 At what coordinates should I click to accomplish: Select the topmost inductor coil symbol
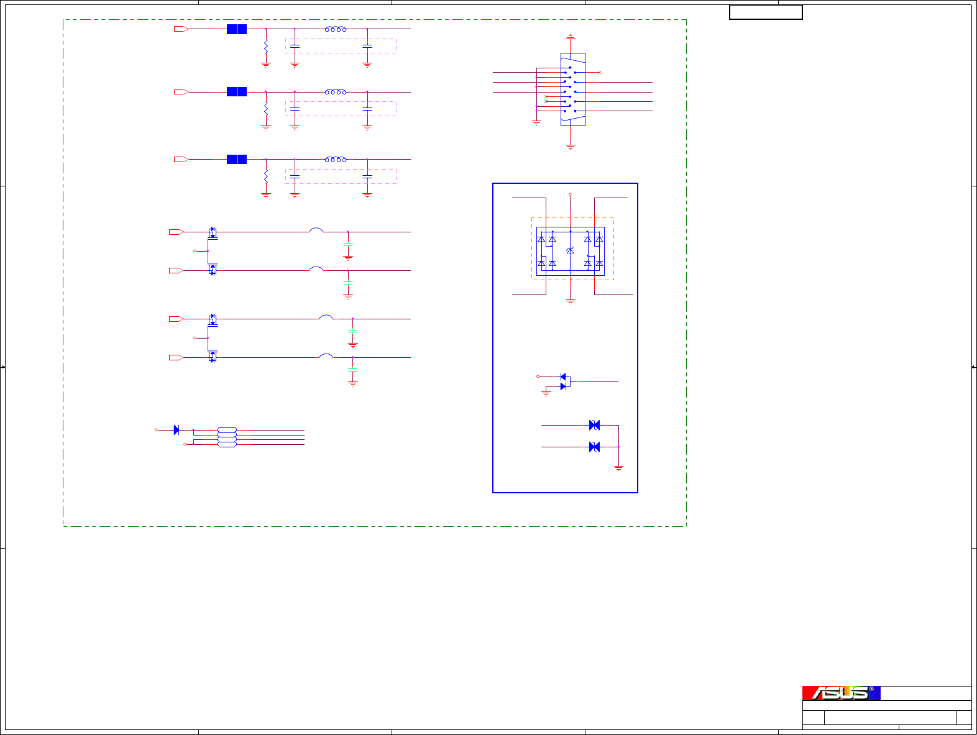336,29
